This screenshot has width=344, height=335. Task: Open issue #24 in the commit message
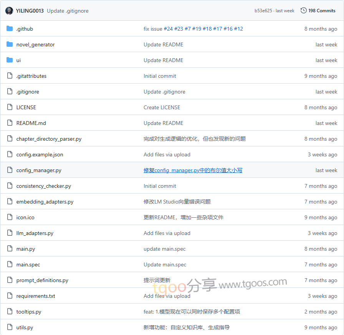pyautogui.click(x=168, y=29)
